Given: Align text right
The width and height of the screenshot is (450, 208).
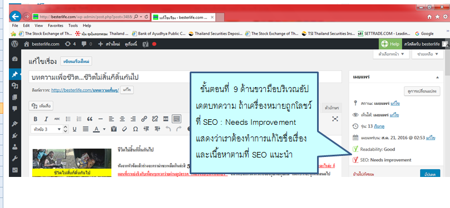Looking at the screenshot, I should (x=133, y=119).
